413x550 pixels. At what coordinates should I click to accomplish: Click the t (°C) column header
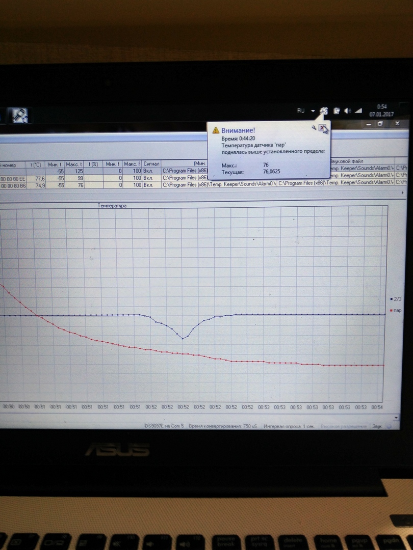click(x=36, y=164)
